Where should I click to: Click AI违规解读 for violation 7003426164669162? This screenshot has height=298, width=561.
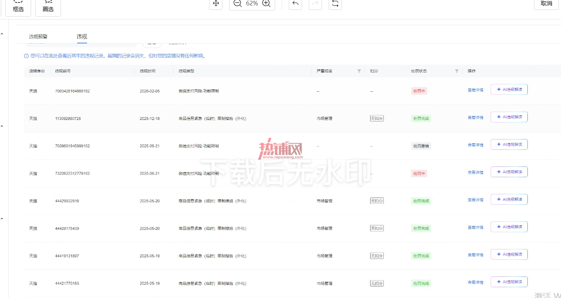(509, 90)
